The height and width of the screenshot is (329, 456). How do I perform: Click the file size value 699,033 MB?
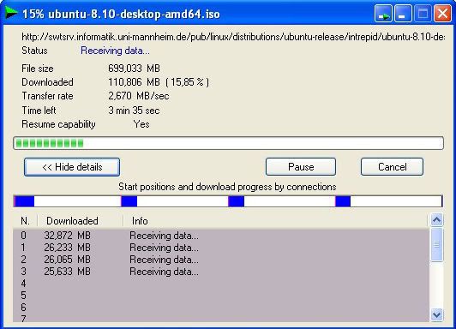[134, 69]
